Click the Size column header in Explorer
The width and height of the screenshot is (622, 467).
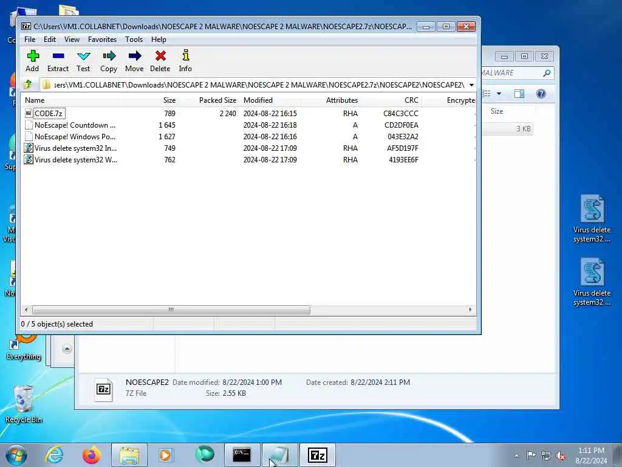[x=497, y=111]
